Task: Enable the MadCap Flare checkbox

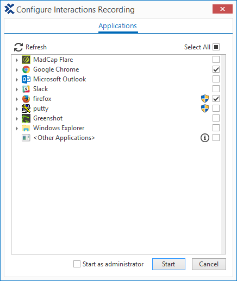Action: point(216,60)
